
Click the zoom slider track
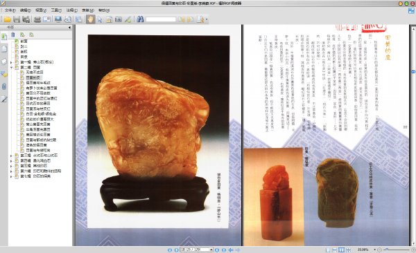397,250
